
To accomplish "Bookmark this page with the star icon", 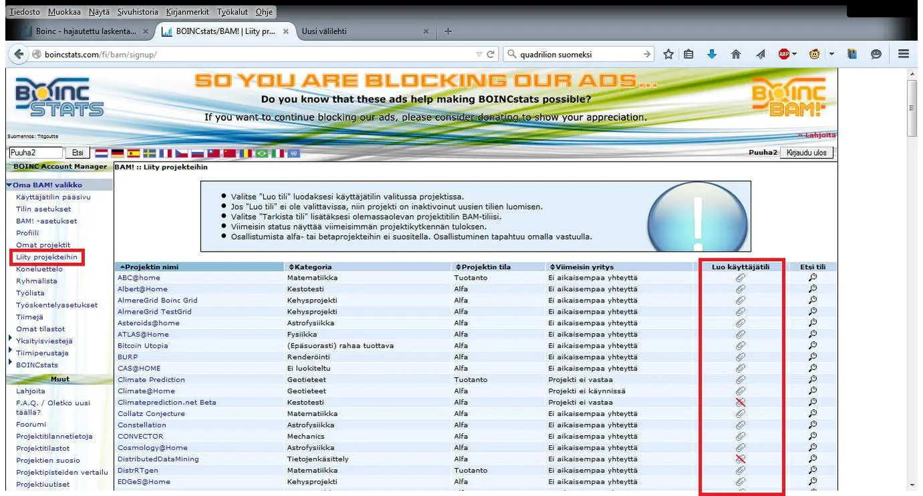I will click(668, 54).
